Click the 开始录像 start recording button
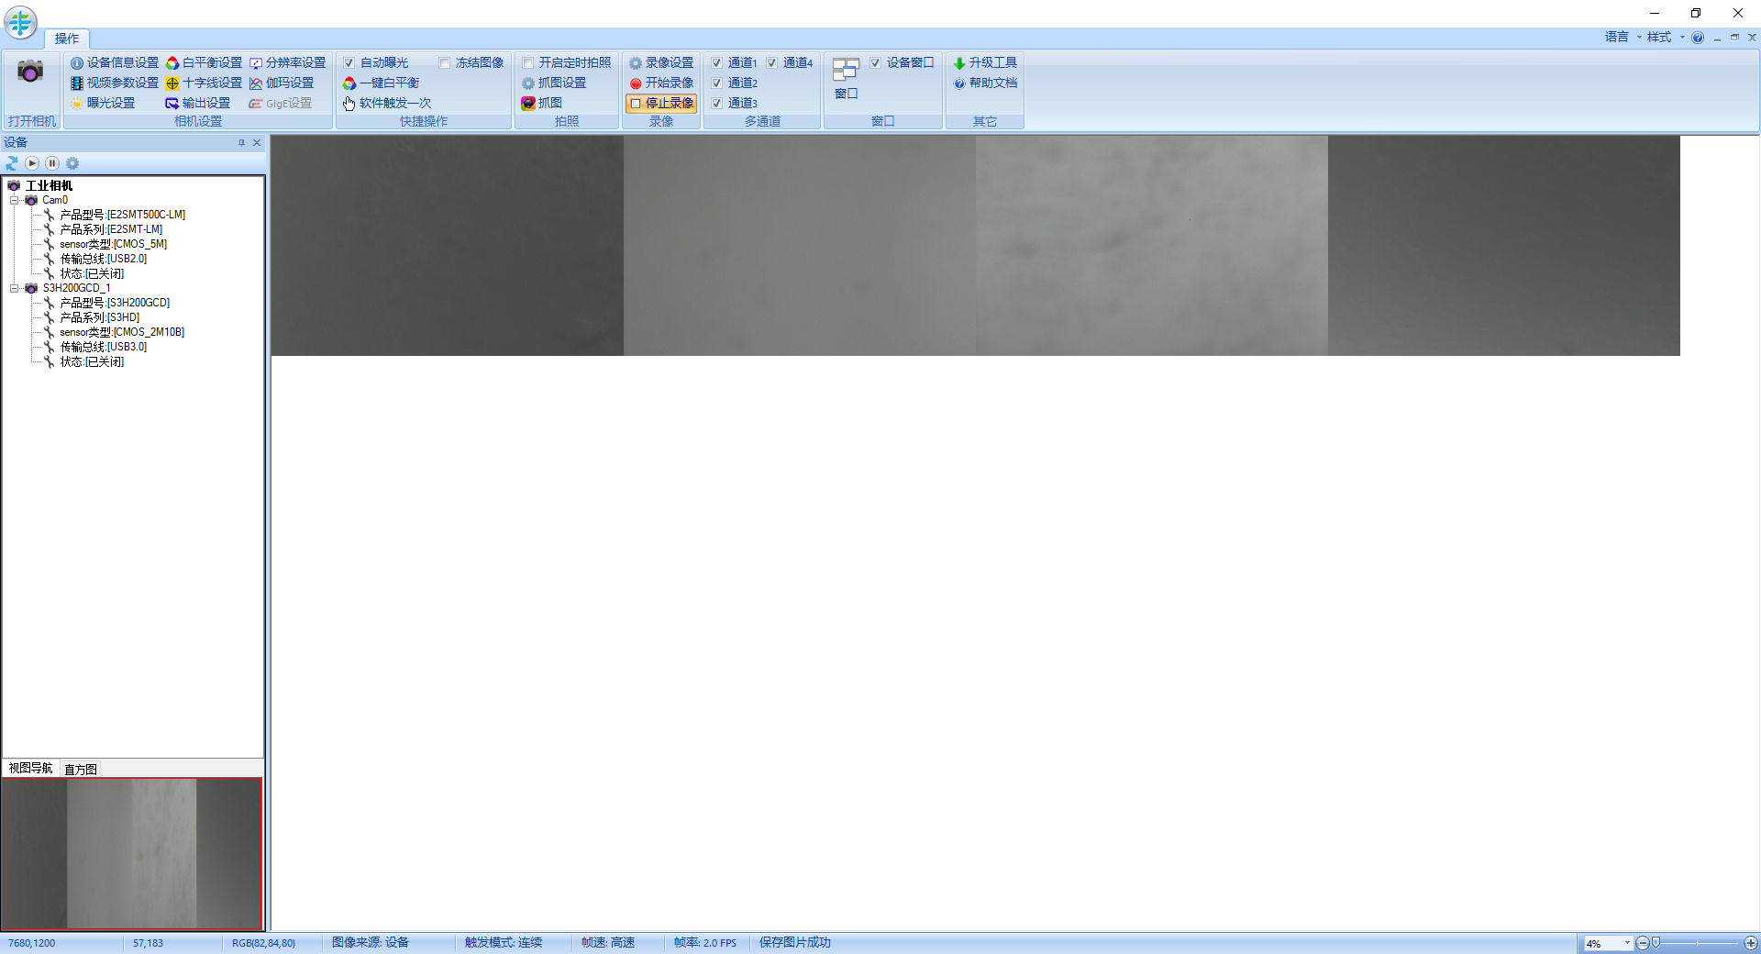The height and width of the screenshot is (954, 1761). (x=663, y=83)
